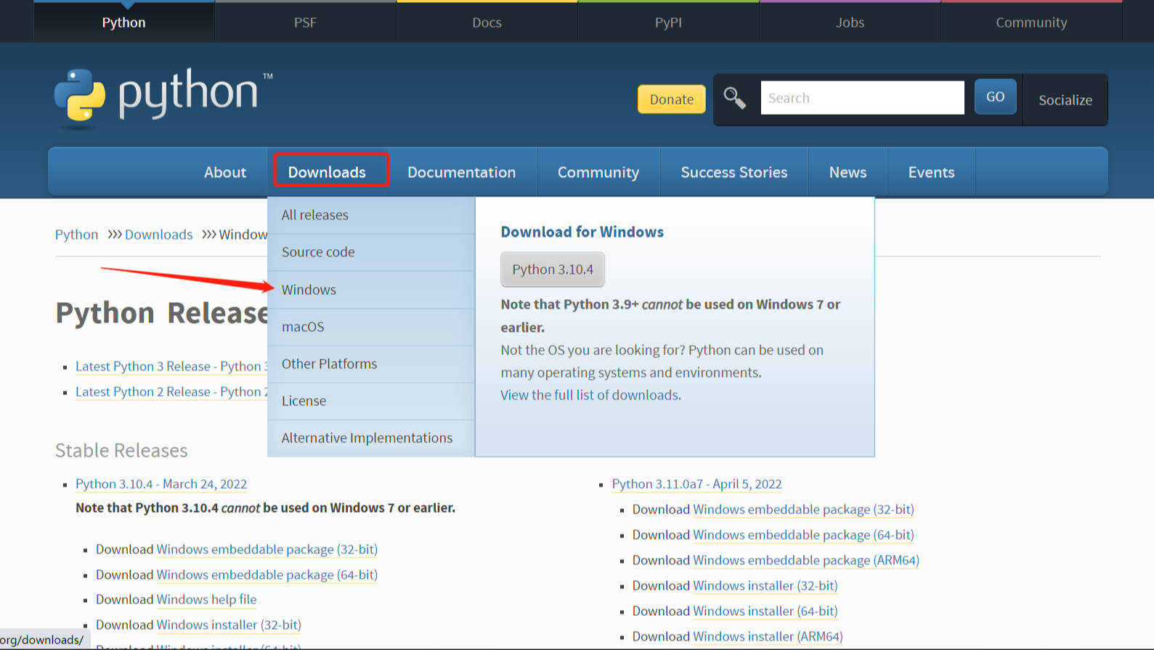Screen dimensions: 1154x650
Task: Choose Source code in the Downloads menu
Action: pyautogui.click(x=318, y=252)
